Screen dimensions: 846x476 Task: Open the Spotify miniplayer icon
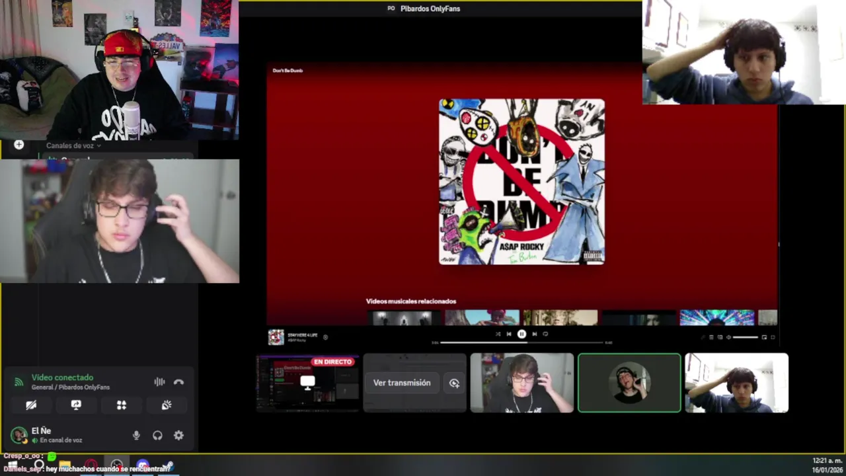coord(764,337)
